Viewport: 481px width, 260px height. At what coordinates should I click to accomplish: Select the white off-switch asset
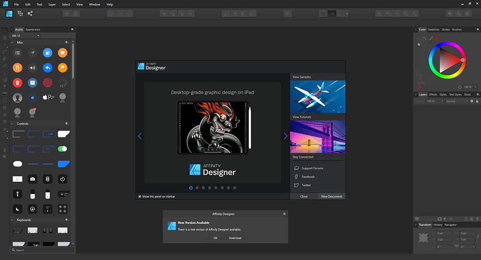click(18, 164)
